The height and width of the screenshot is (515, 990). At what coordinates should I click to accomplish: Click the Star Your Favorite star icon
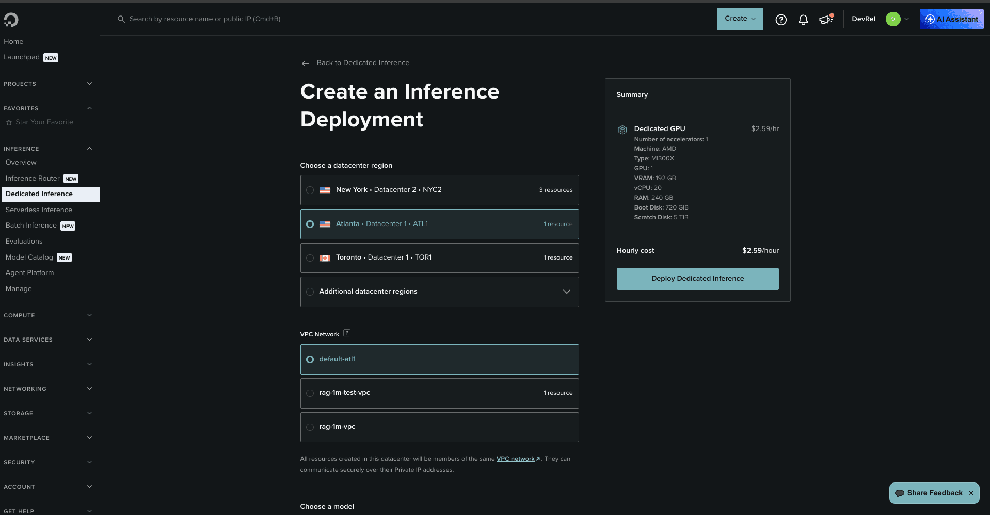[x=9, y=122]
